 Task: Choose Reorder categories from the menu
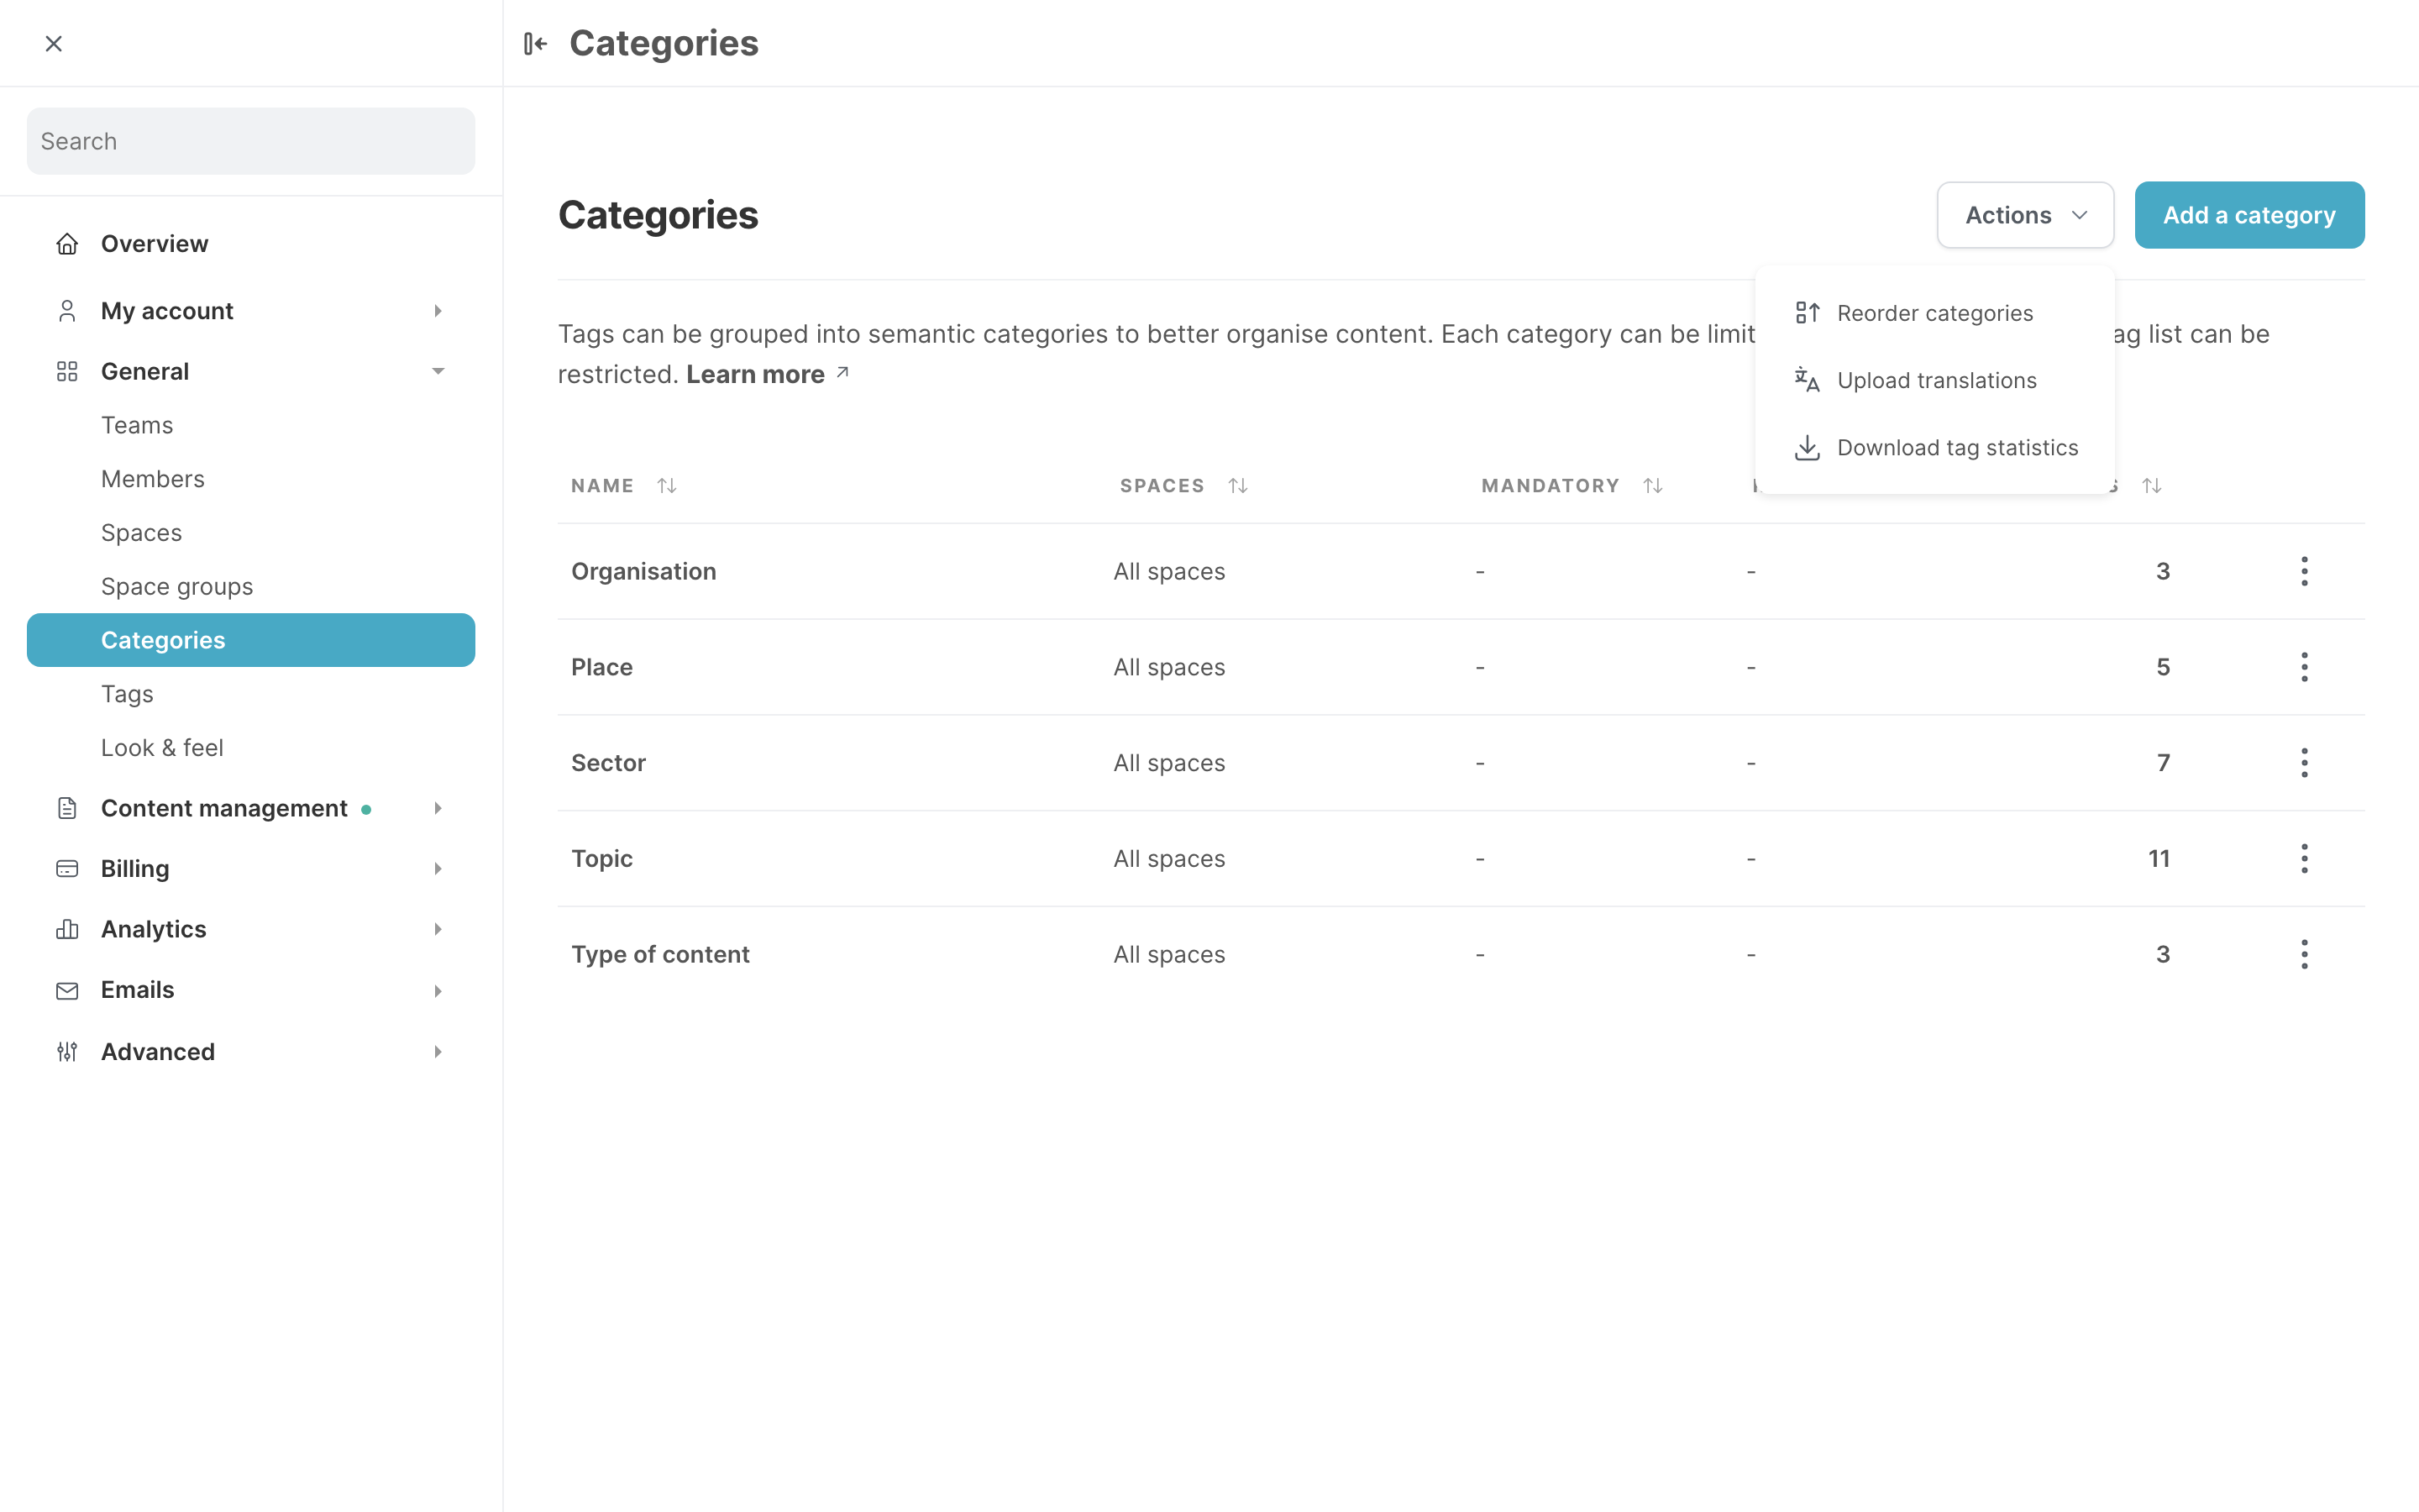1934,313
